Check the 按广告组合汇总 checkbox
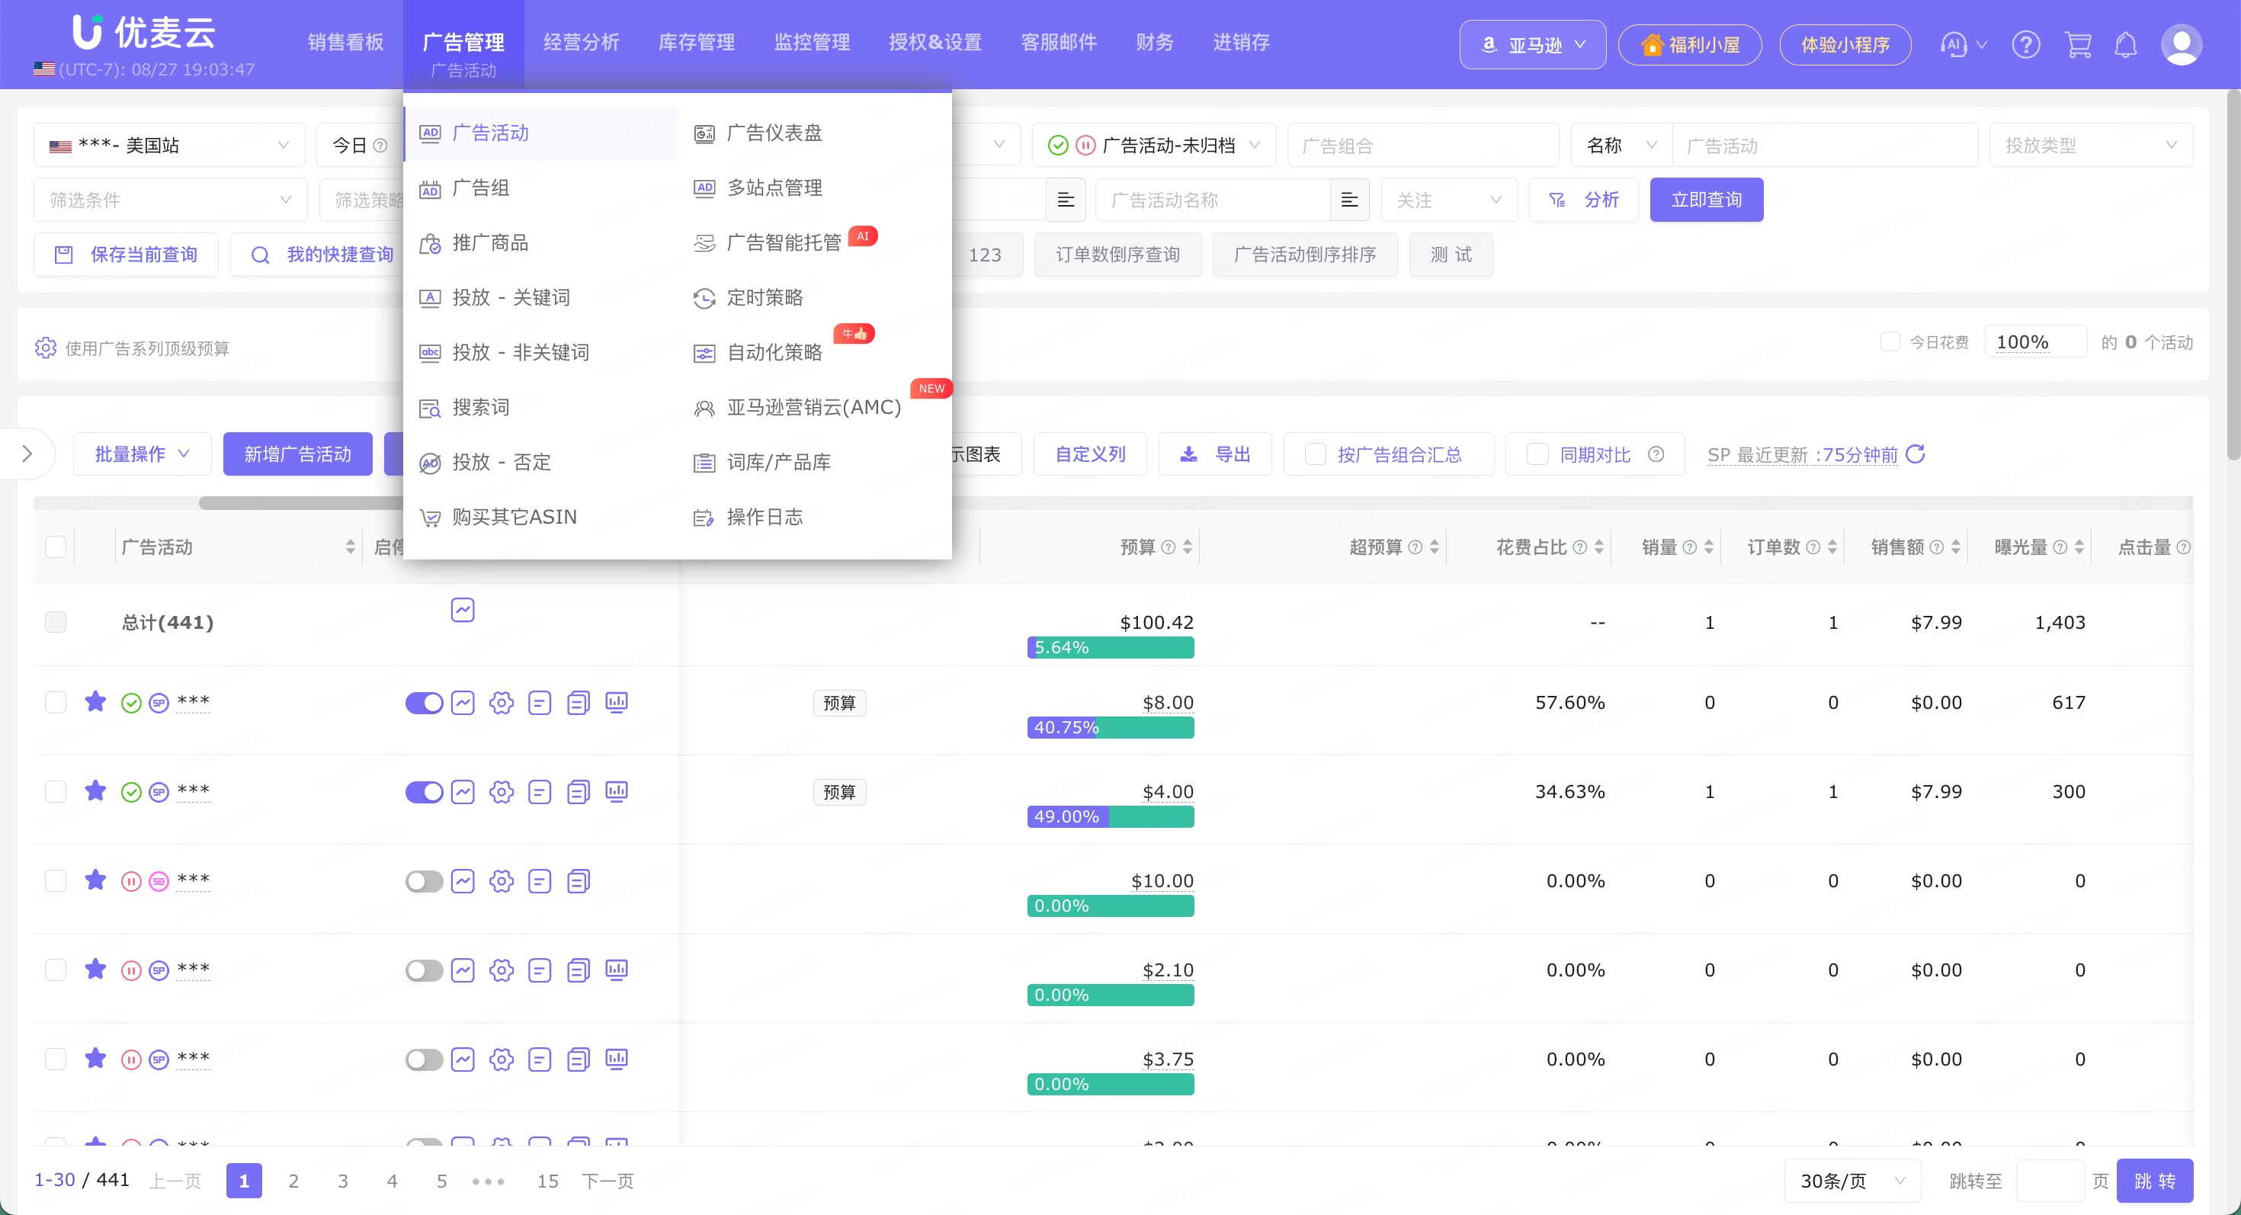This screenshot has height=1215, width=2241. click(x=1316, y=454)
